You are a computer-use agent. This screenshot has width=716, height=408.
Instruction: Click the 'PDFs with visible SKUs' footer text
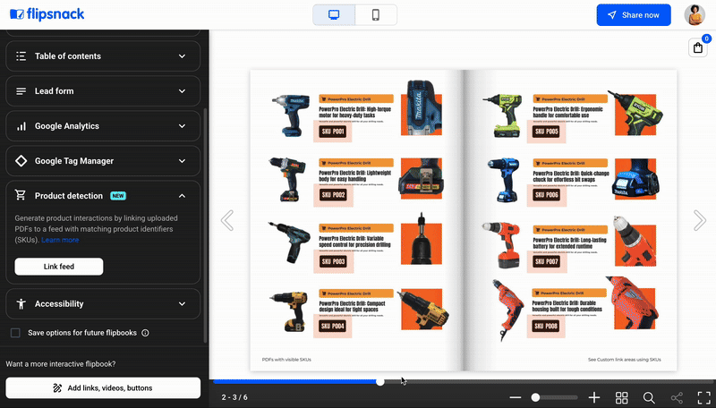click(286, 360)
